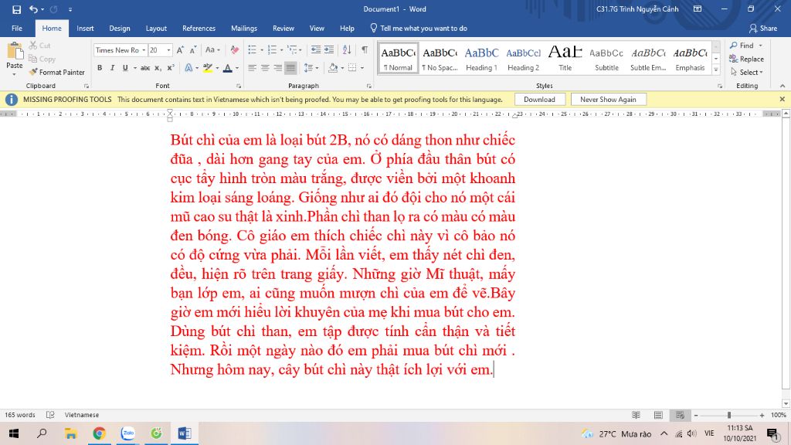The width and height of the screenshot is (791, 445).
Task: Sort the selected text
Action: click(x=347, y=50)
